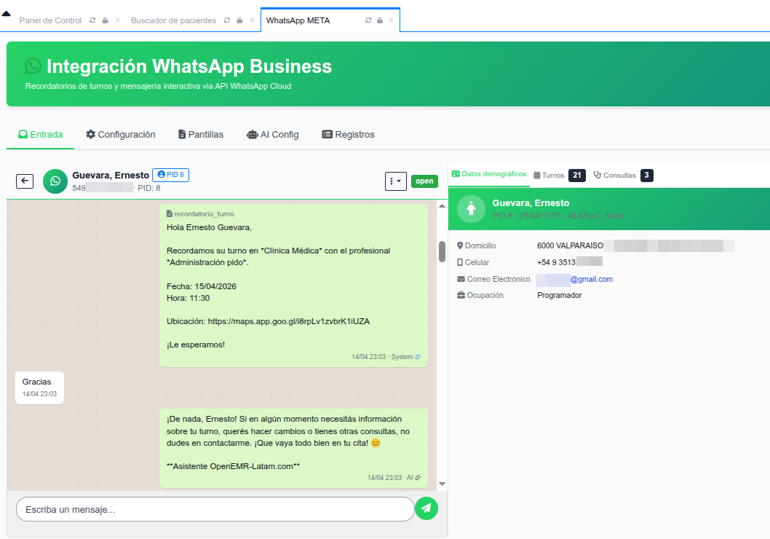Image resolution: width=770 pixels, height=539 pixels.
Task: Click the green open status badge
Action: pos(424,181)
